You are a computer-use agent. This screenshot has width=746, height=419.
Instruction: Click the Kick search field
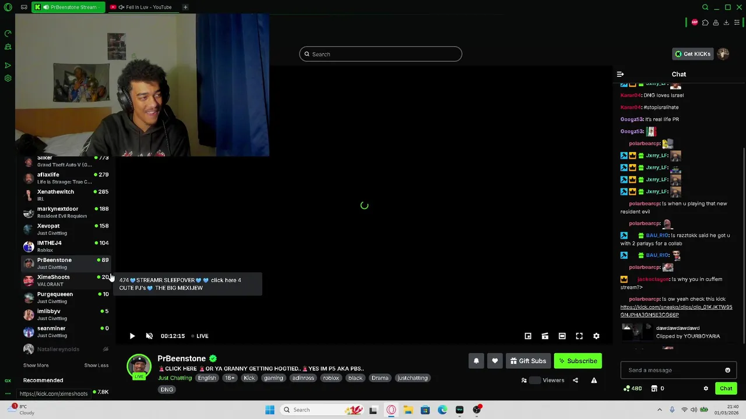point(381,54)
